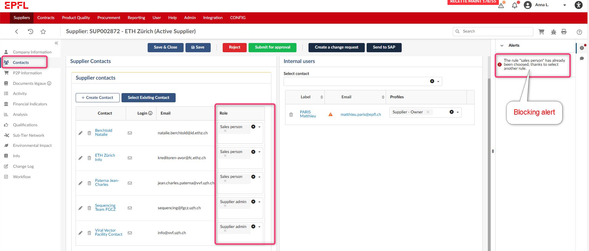Viewport: 589px width, 251px height.
Task: Open the Procurement menu
Action: [x=109, y=18]
